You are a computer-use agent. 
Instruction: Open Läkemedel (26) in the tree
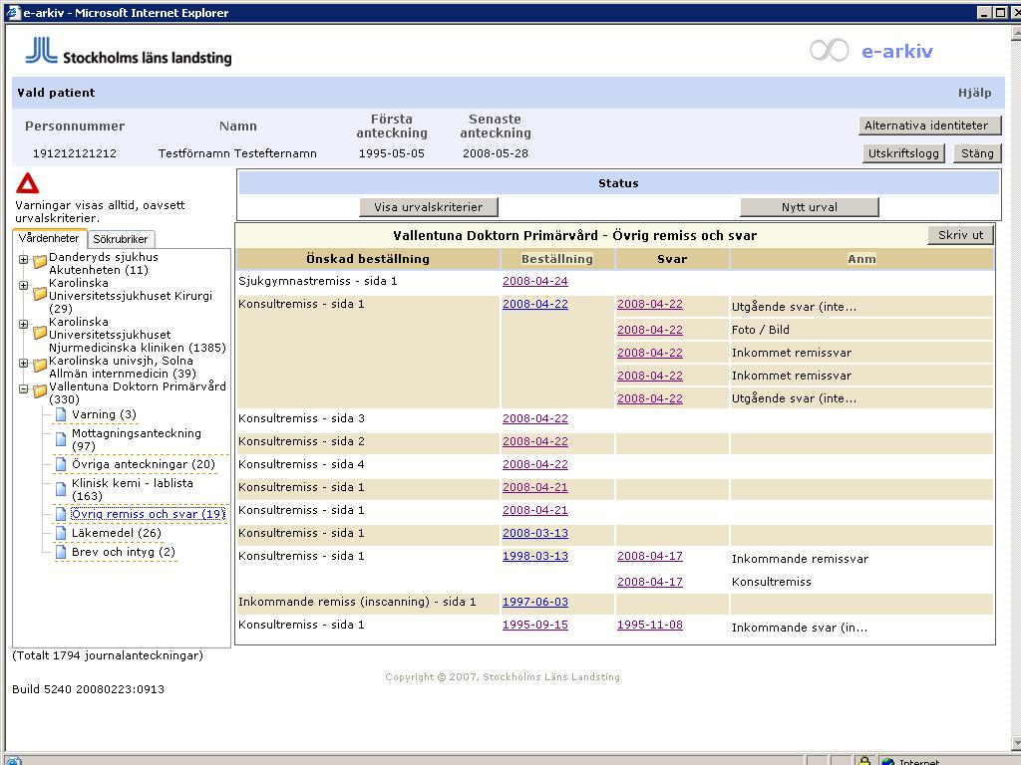click(117, 533)
